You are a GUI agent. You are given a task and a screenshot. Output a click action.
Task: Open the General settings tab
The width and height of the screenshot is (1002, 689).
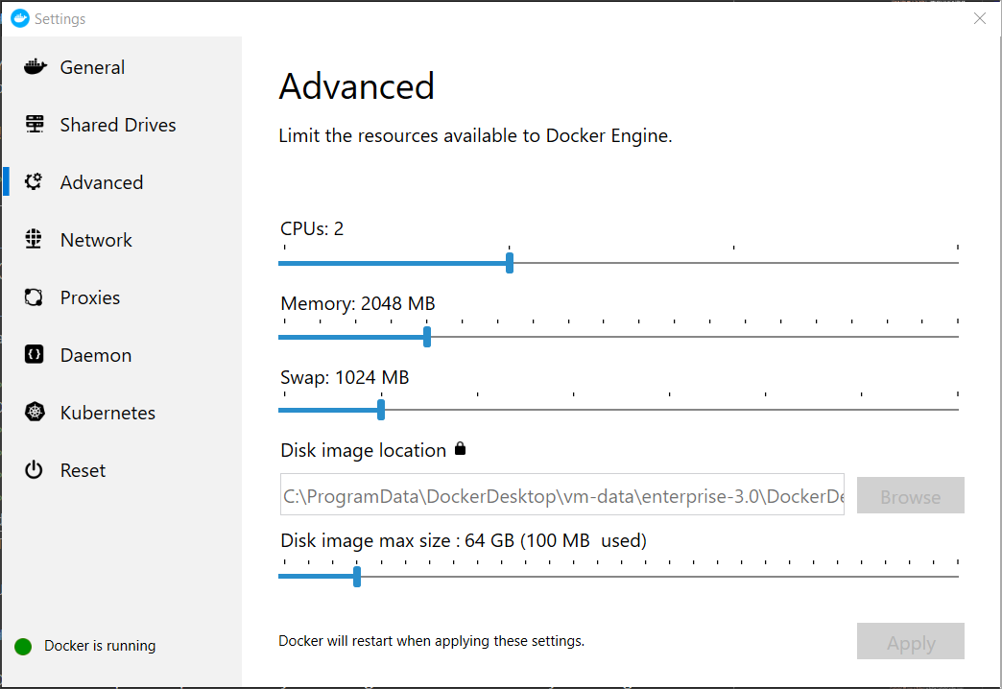[92, 67]
